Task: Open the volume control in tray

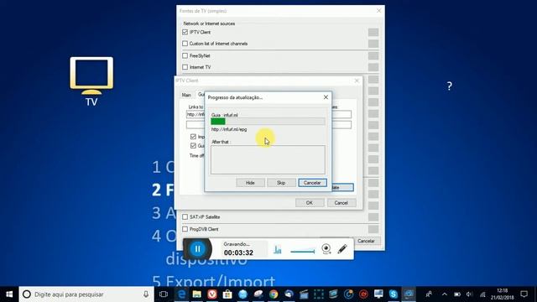Action: tap(469, 294)
